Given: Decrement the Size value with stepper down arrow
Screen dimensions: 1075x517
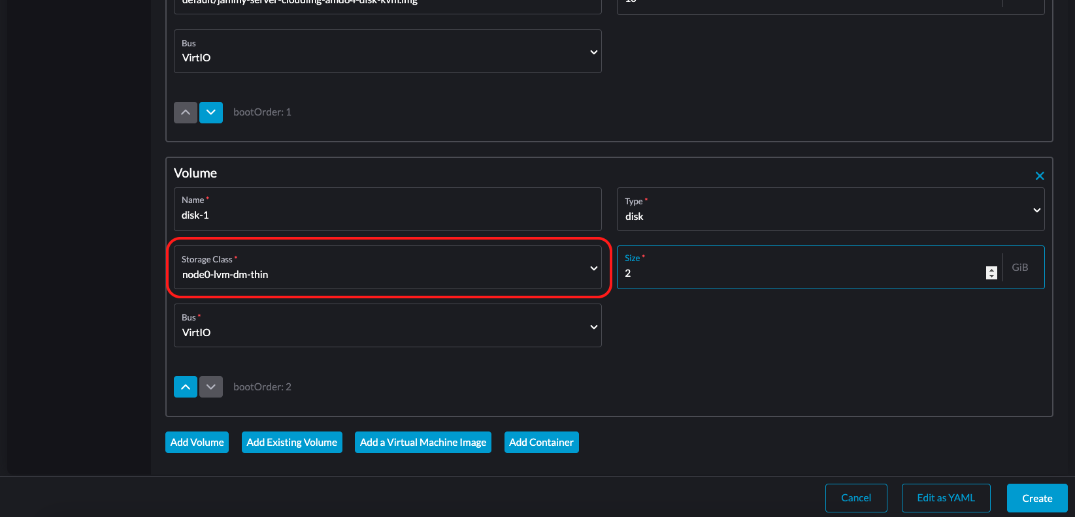Looking at the screenshot, I should click(991, 277).
